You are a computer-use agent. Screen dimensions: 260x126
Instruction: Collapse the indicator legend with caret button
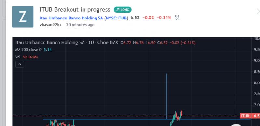(x=19, y=64)
